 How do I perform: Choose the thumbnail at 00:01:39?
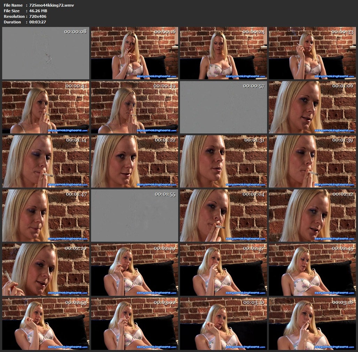click(x=312, y=161)
